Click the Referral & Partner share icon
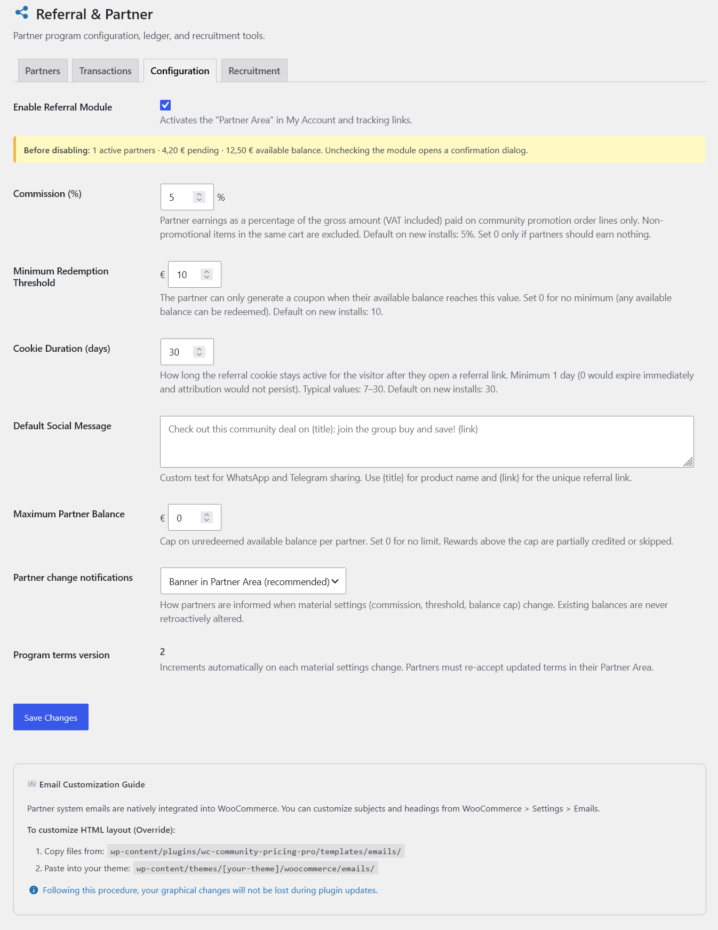The image size is (718, 930). tap(22, 13)
